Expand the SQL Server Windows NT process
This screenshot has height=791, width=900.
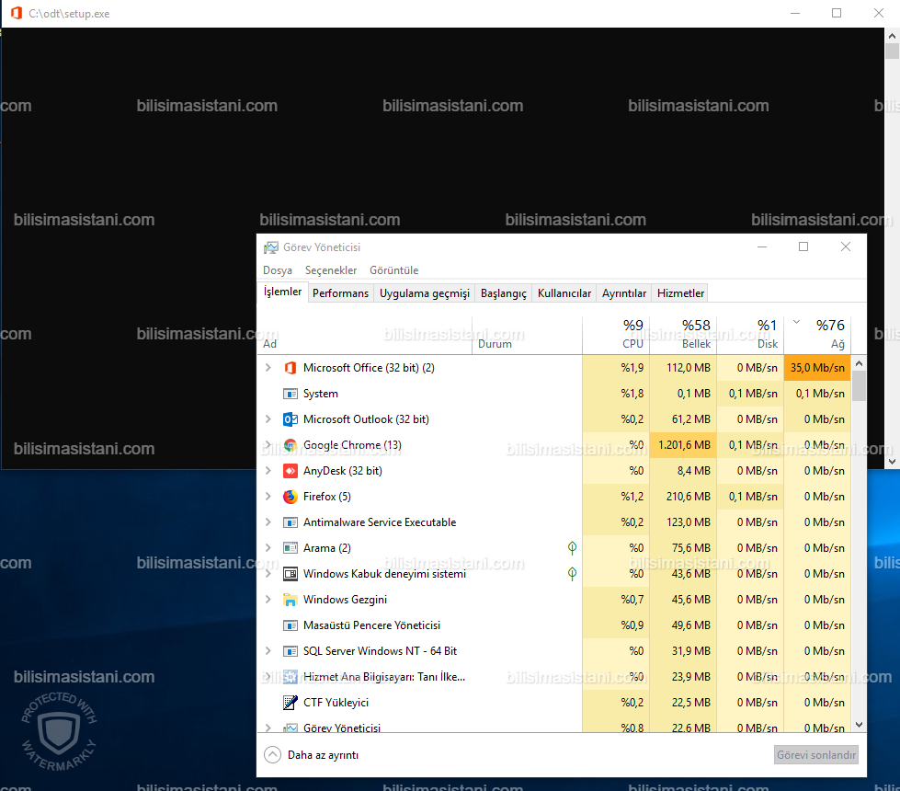pyautogui.click(x=268, y=651)
